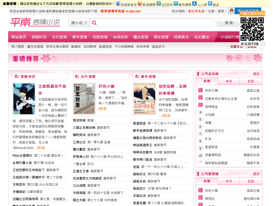Open 都市言情 category in navigation
Screen dimensions: 274x206
80,37
